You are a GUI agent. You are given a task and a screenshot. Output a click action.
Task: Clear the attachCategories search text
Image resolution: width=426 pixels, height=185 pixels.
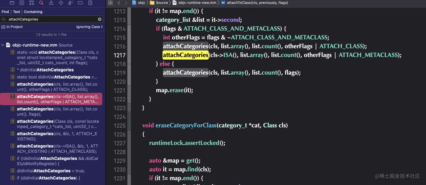tap(100, 19)
